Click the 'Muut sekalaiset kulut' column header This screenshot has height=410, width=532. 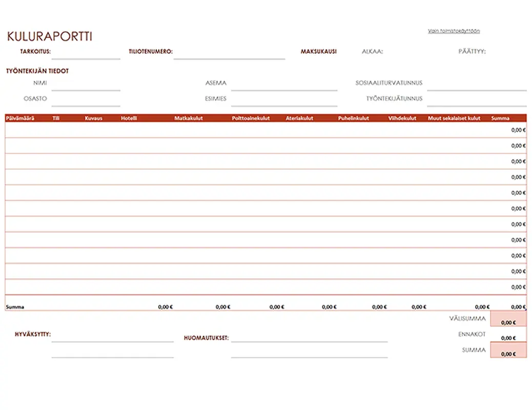(x=454, y=118)
